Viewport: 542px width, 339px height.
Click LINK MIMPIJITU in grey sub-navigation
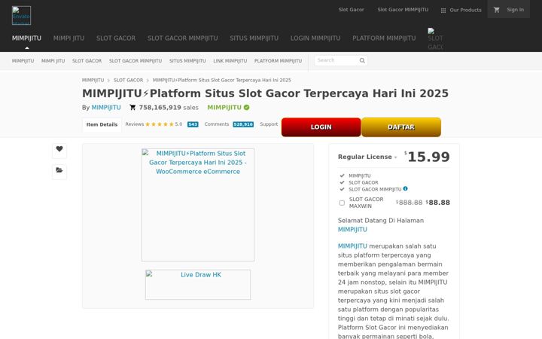click(x=230, y=61)
